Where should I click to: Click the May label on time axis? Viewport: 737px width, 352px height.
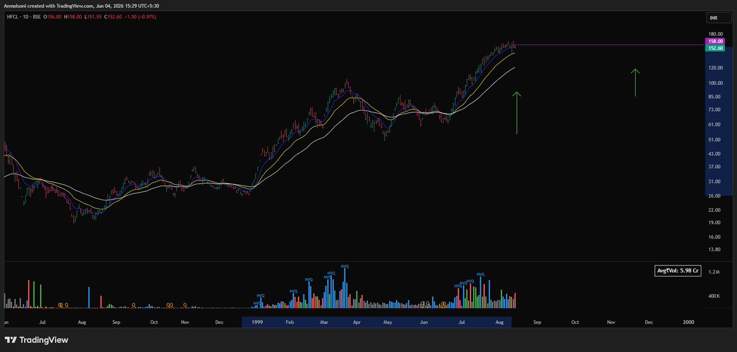point(388,321)
